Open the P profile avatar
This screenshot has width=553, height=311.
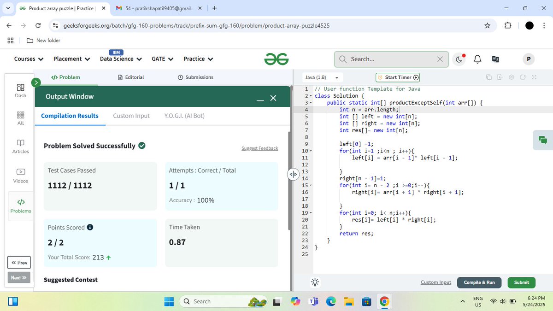tap(528, 59)
